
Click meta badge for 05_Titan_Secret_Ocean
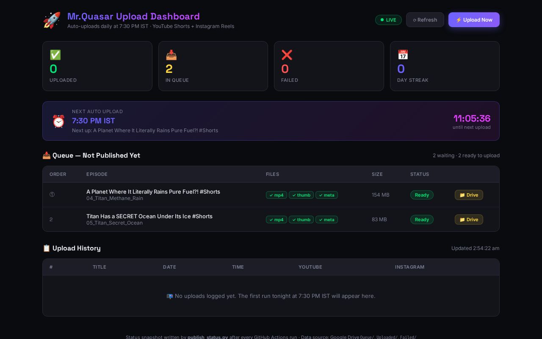pos(326,220)
